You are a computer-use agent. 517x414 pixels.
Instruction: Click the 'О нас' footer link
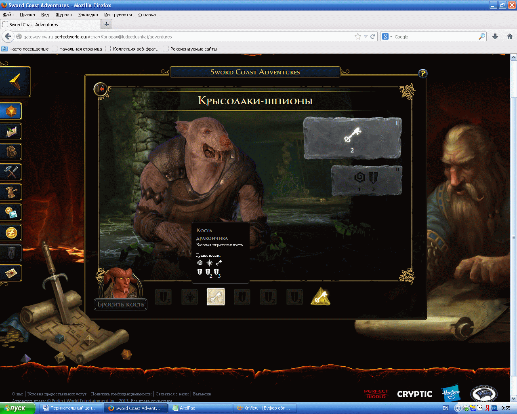(x=17, y=394)
